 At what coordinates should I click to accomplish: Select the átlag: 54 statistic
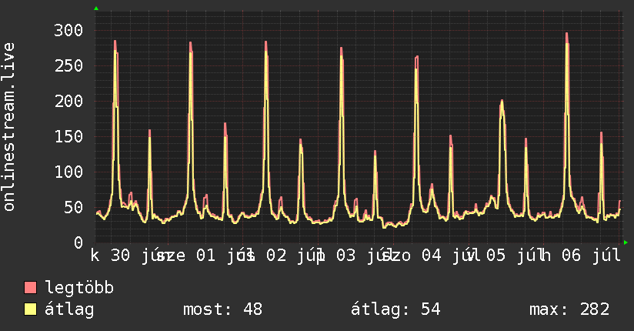[395, 309]
